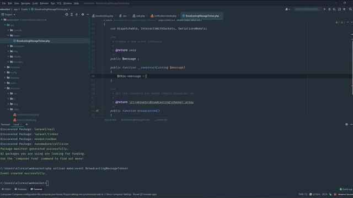Open the TODO tool window button
Image resolution: width=353 pixels, height=198 pixels.
pos(6,189)
